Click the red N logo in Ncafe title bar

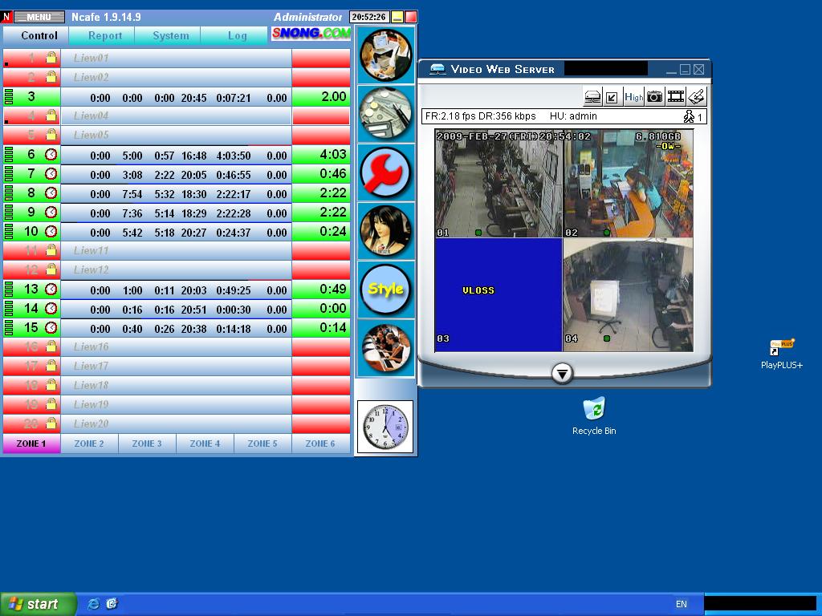click(6, 17)
